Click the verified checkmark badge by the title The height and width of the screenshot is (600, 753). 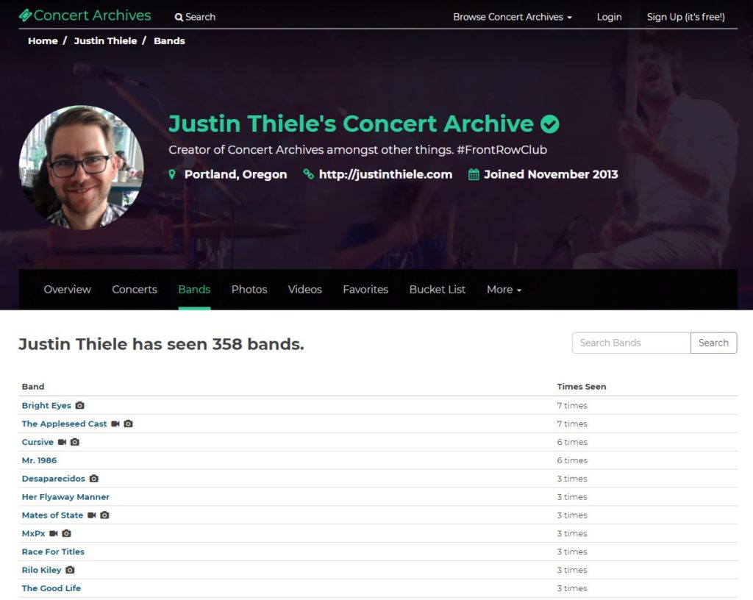pyautogui.click(x=550, y=124)
